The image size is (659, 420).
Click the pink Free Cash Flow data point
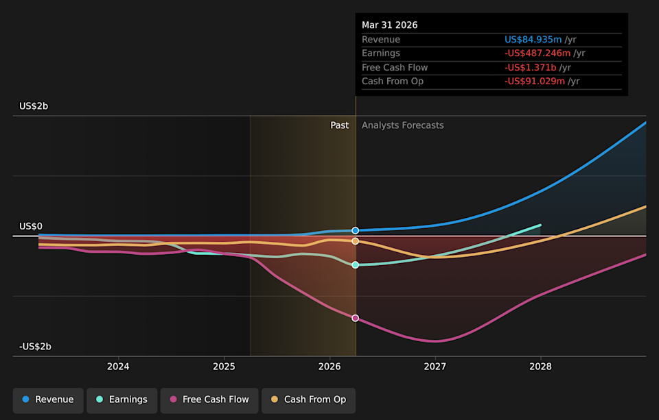[x=355, y=318]
